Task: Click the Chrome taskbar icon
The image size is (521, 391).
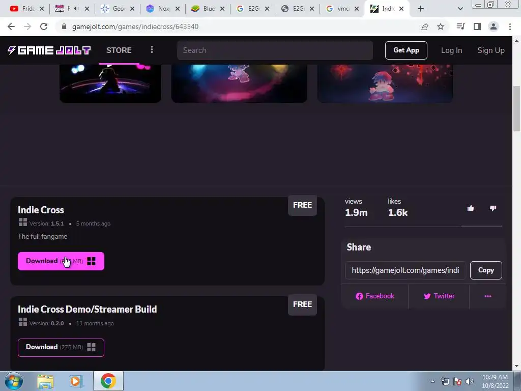Action: click(x=108, y=381)
